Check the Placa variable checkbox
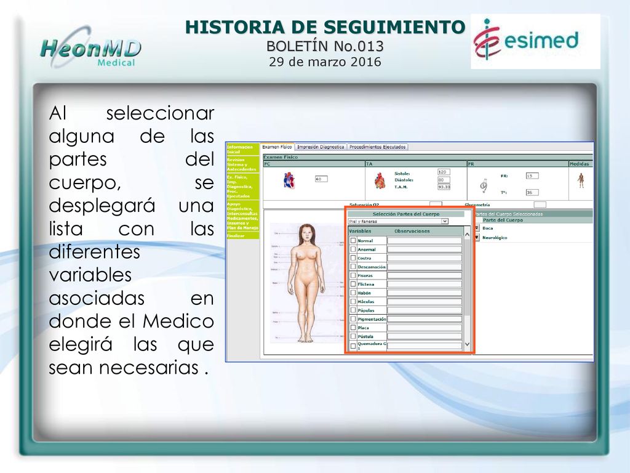The width and height of the screenshot is (630, 473). [x=353, y=328]
